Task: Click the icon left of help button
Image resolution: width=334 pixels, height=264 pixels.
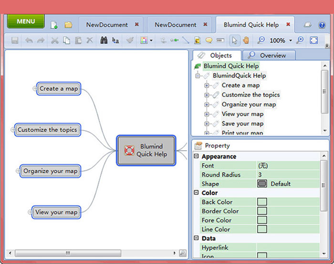Action: (x=307, y=25)
